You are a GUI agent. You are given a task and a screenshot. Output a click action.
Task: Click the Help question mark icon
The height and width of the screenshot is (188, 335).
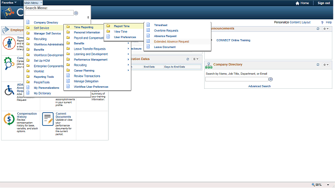pyautogui.click(x=322, y=22)
